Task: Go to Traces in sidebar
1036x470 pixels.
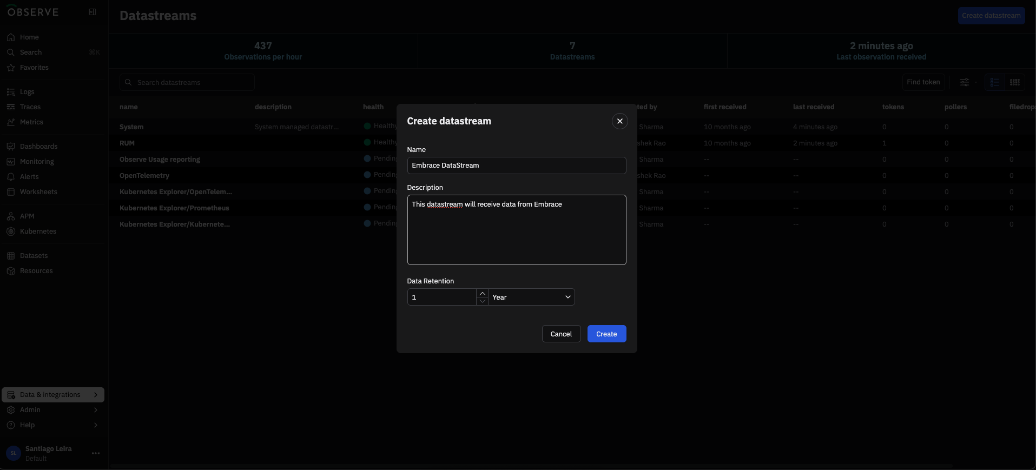Action: 30,107
